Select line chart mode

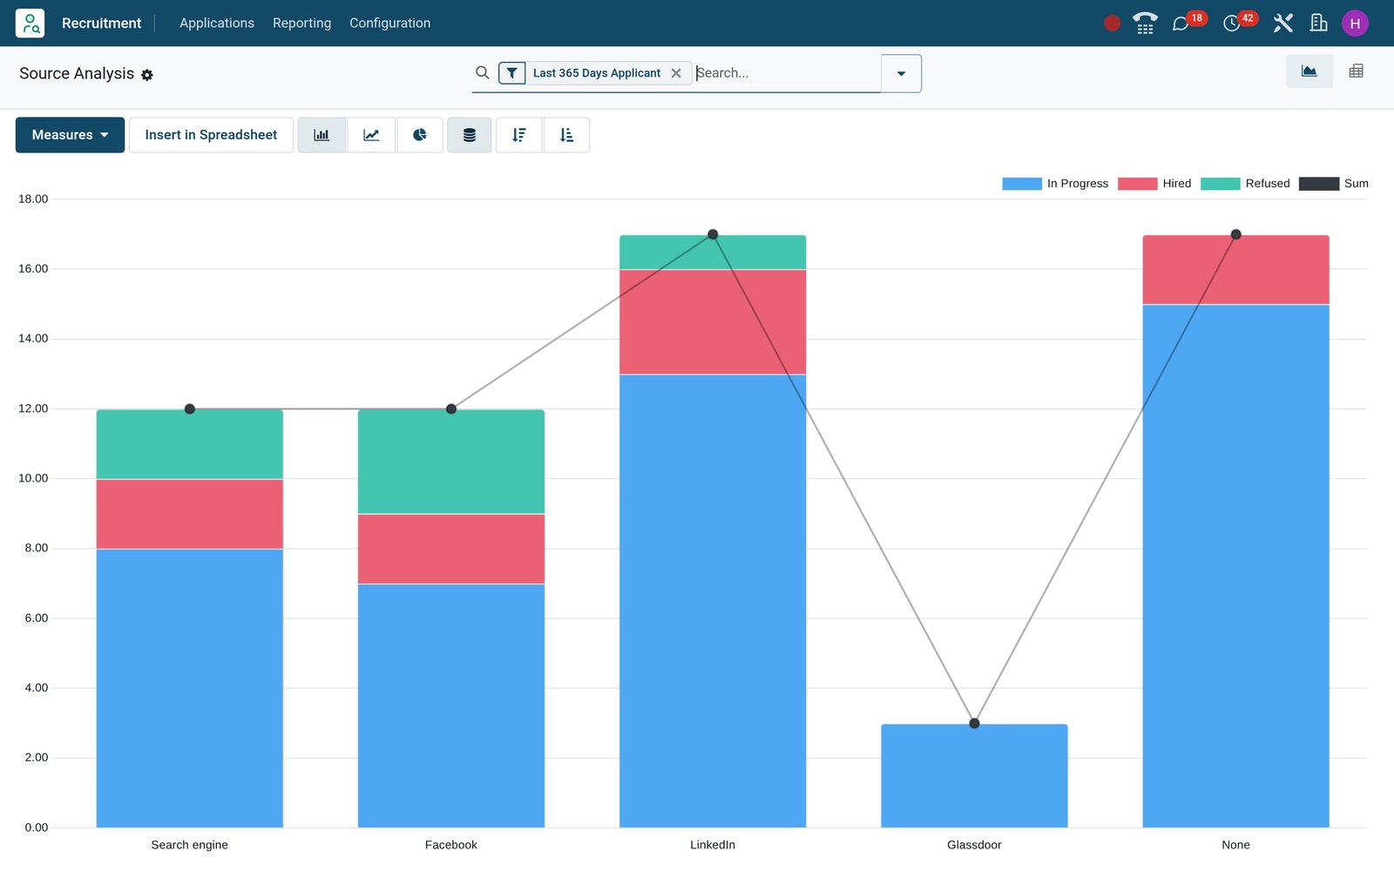tap(371, 135)
